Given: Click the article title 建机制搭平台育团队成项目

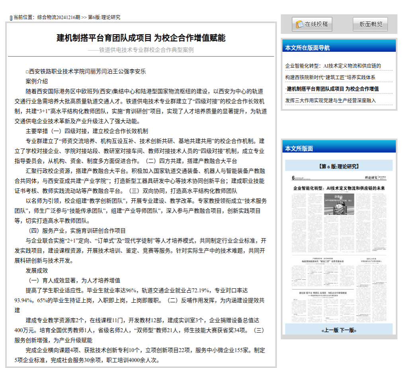Looking at the screenshot, I should (141, 38).
